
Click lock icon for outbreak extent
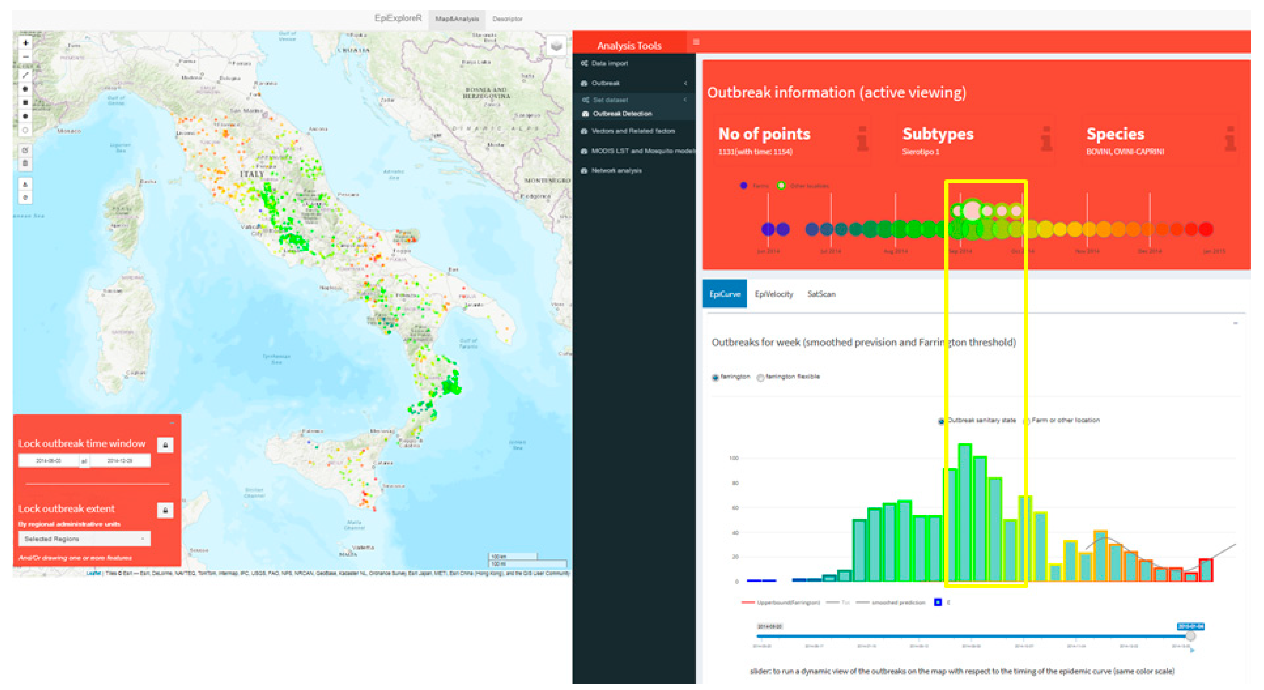[165, 511]
